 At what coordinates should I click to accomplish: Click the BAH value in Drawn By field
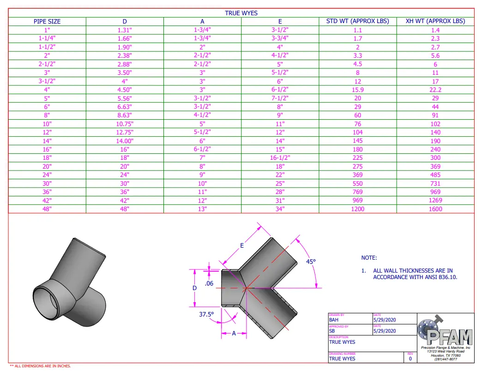coord(334,320)
